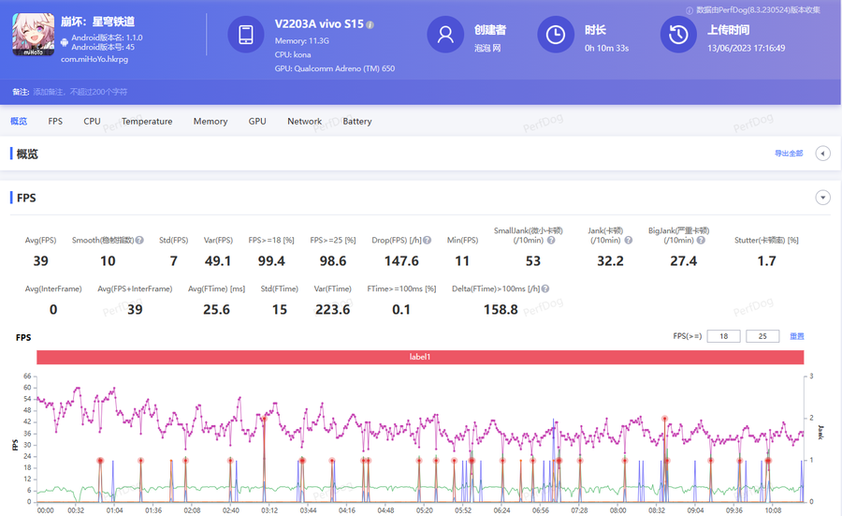The image size is (842, 516).
Task: Click the Var(FPS) value 49.1
Action: [217, 260]
